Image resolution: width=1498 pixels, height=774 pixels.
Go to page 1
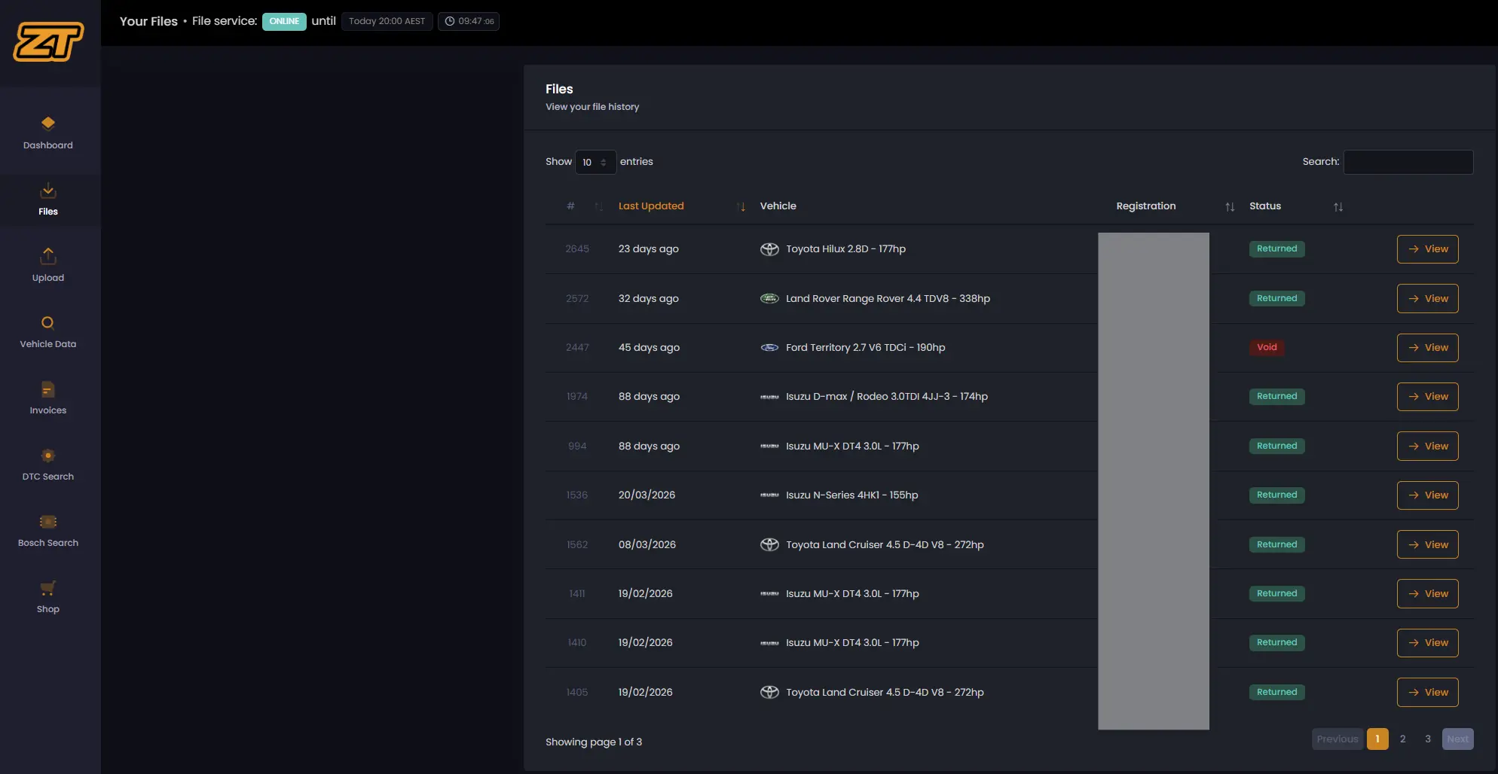click(x=1377, y=739)
